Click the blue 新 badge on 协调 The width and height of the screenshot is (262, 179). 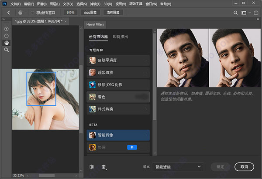tap(132, 147)
